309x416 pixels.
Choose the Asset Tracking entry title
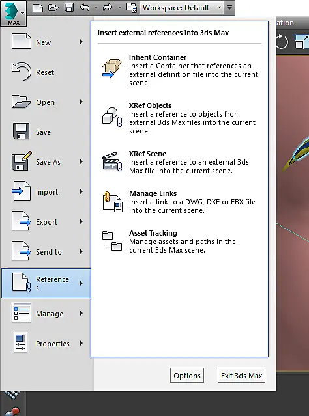point(153,233)
